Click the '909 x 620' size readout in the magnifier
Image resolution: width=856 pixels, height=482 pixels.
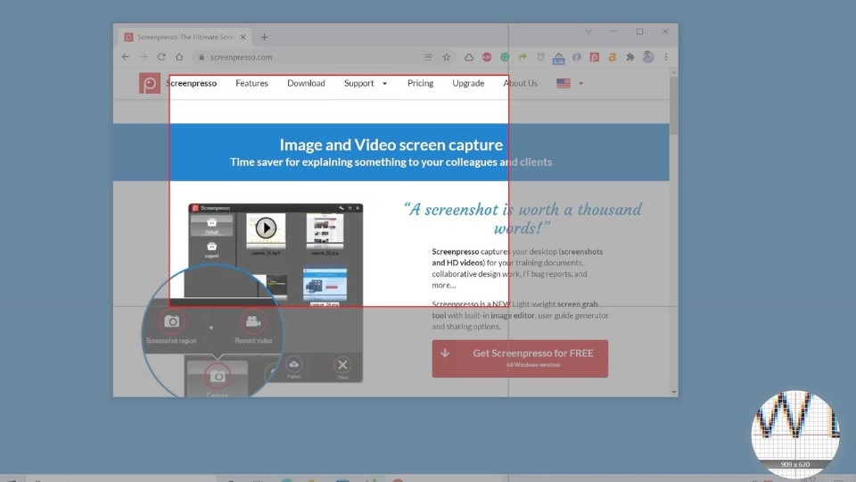tap(794, 464)
